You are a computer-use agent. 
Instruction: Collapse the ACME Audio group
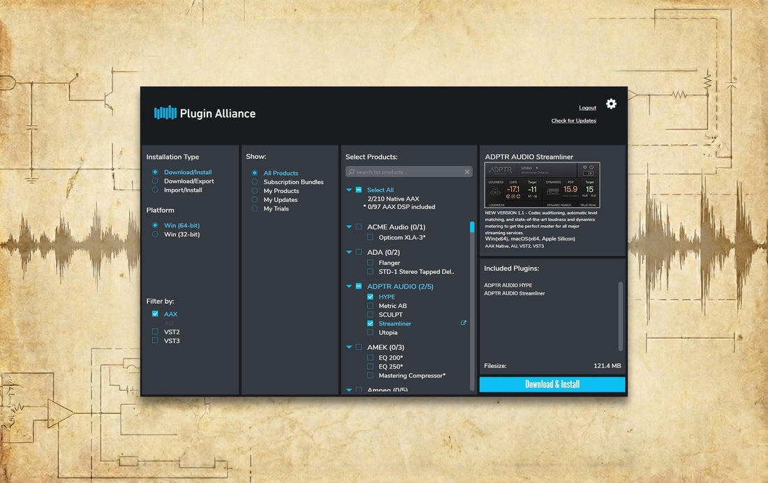pyautogui.click(x=348, y=227)
